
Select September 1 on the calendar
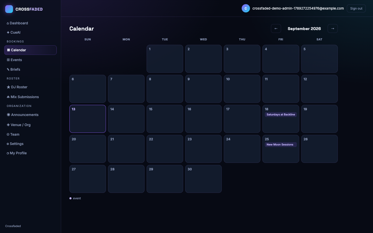165,59
